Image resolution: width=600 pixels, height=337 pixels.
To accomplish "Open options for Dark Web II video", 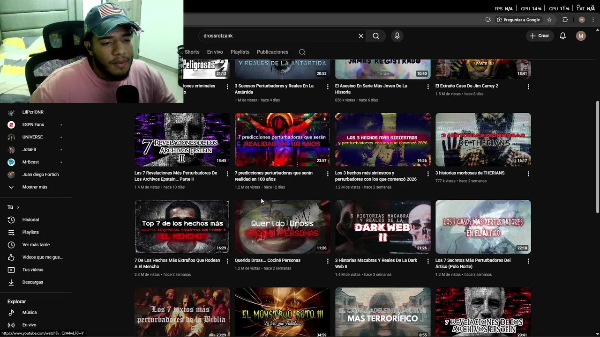I will click(x=428, y=261).
